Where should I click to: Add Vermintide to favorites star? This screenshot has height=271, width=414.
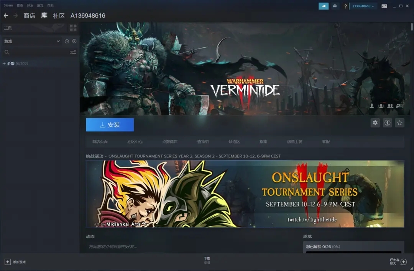pyautogui.click(x=400, y=123)
